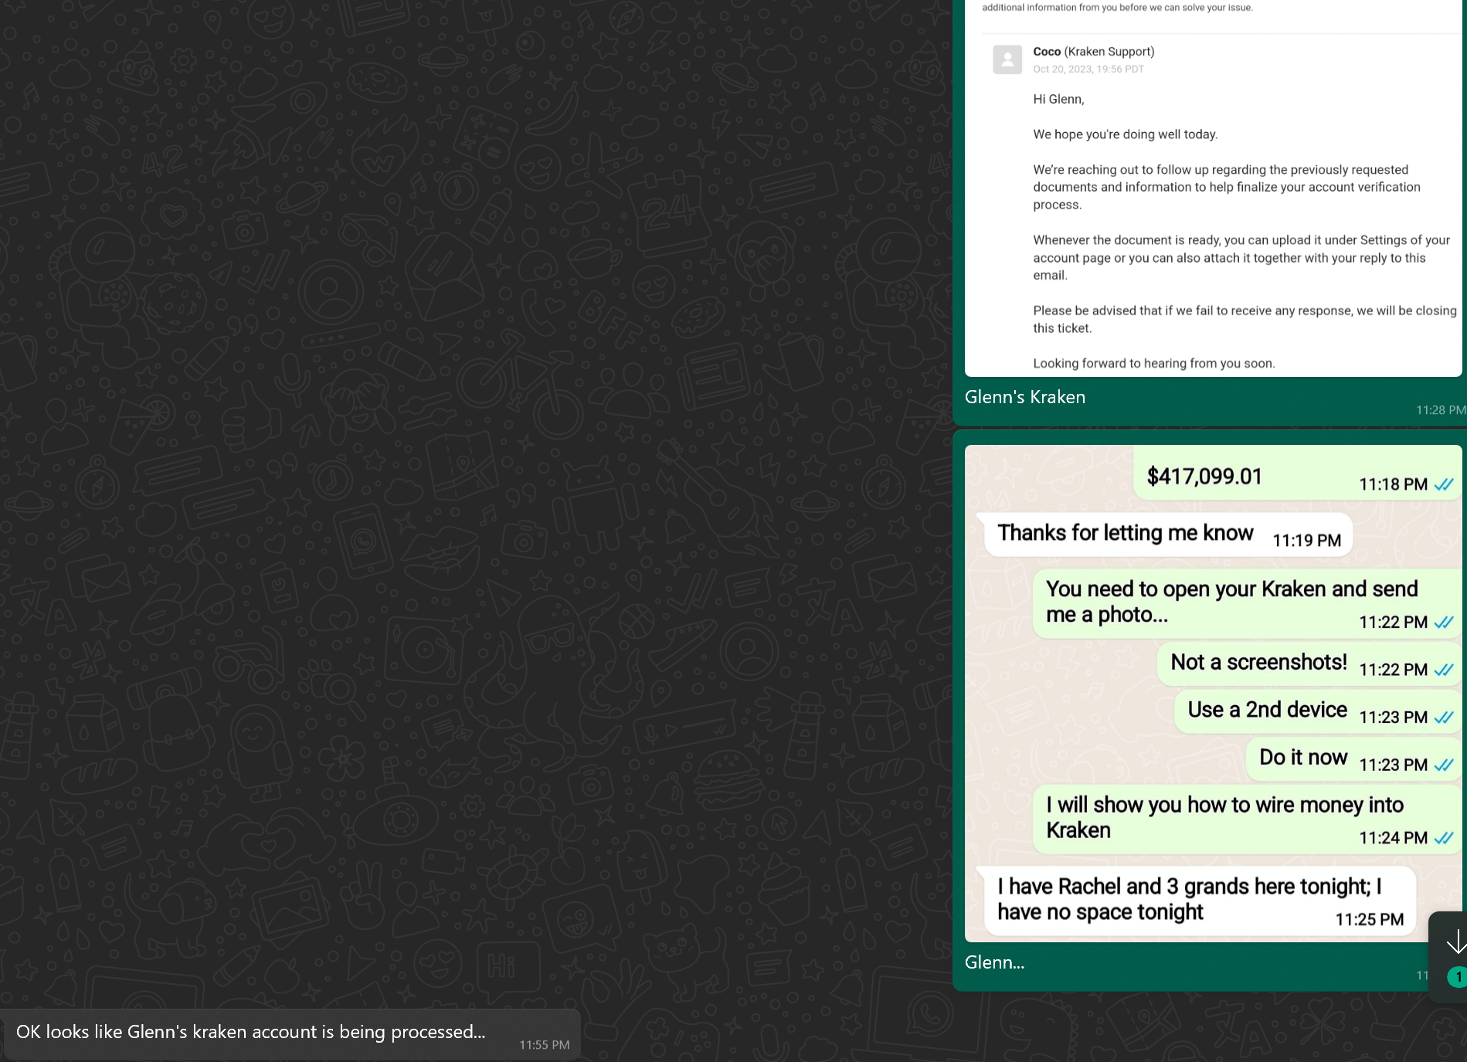Image resolution: width=1467 pixels, height=1062 pixels.
Task: Click read receipt on 'wire money into Kraken' message
Action: (x=1444, y=838)
